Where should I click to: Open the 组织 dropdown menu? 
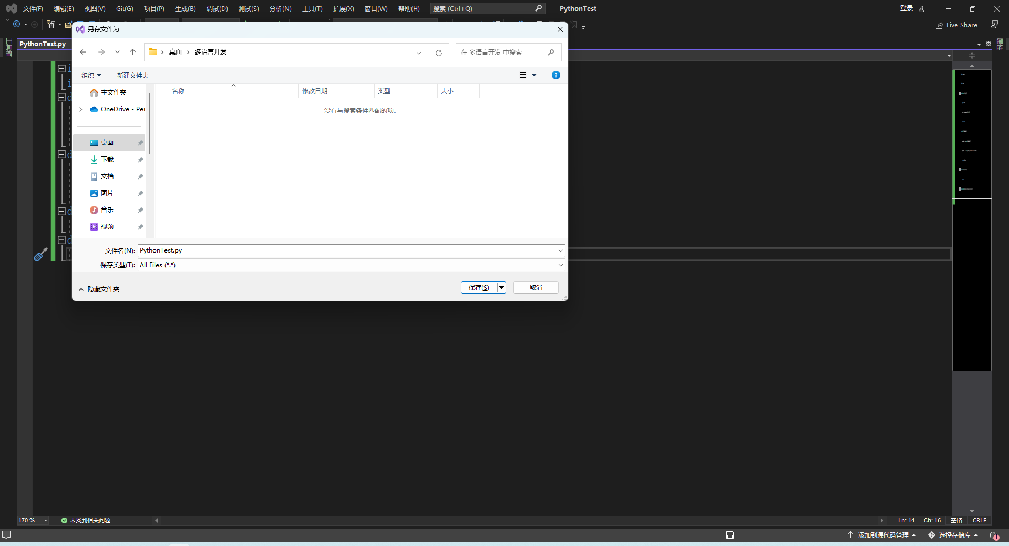[91, 76]
